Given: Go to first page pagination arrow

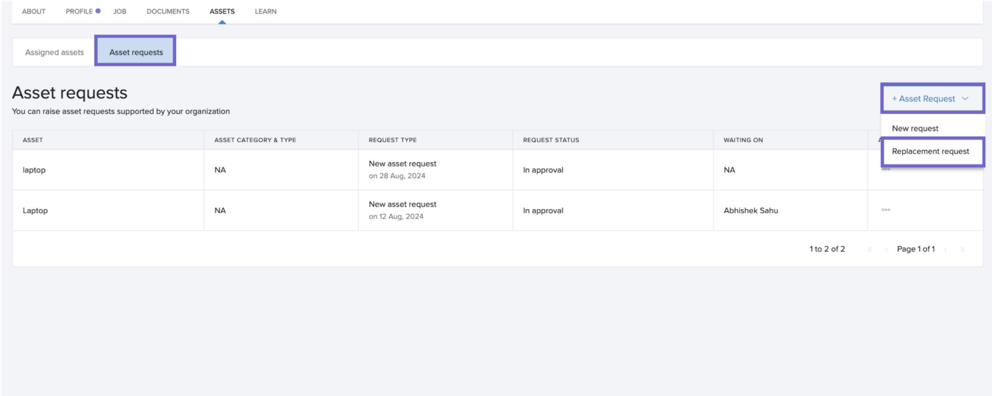Looking at the screenshot, I should tap(870, 249).
